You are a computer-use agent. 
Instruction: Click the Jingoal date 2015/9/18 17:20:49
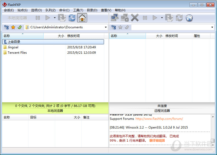coord(81,47)
